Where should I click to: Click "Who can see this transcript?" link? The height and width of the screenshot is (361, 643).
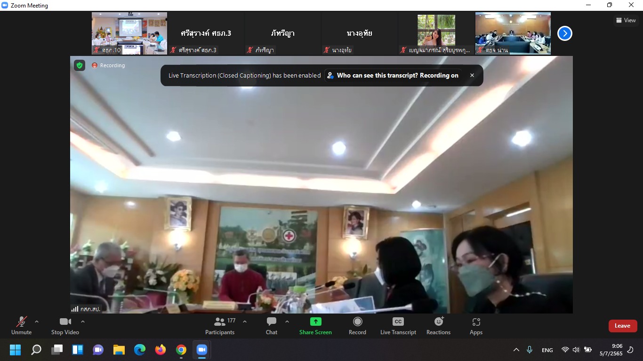pos(393,75)
